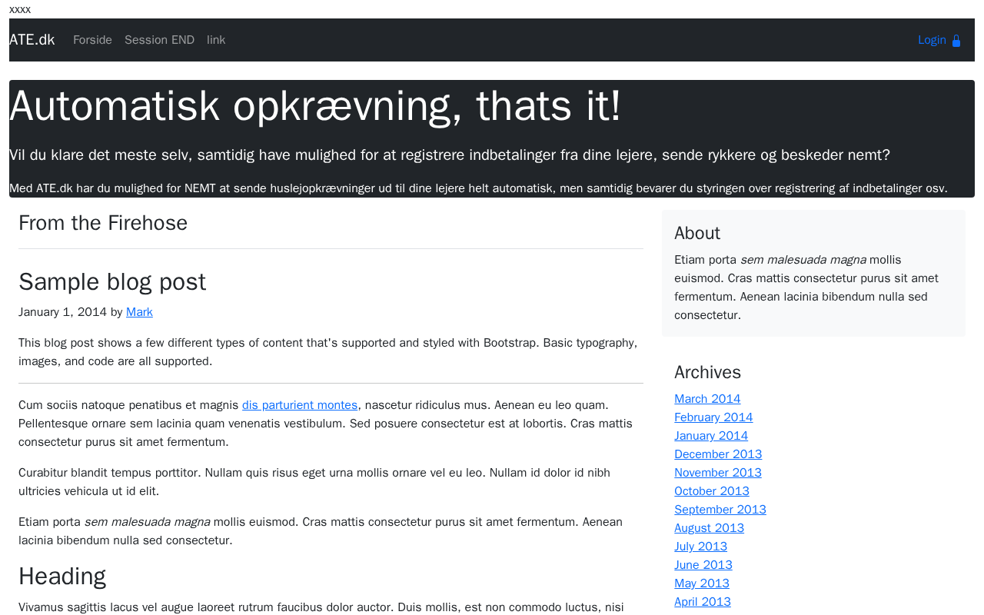This screenshot has width=984, height=615.
Task: Open December 2013 archive
Action: click(x=718, y=454)
